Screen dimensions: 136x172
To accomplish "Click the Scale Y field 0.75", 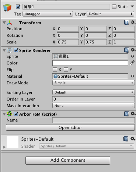I will pos(95,42).
